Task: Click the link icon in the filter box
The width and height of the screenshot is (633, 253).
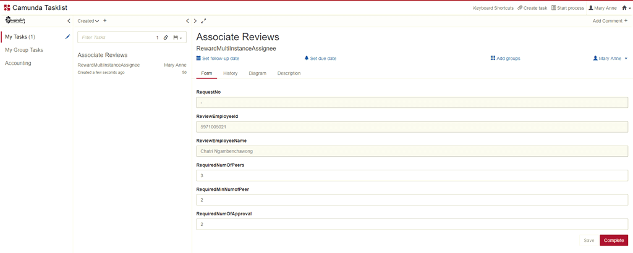Action: point(166,38)
